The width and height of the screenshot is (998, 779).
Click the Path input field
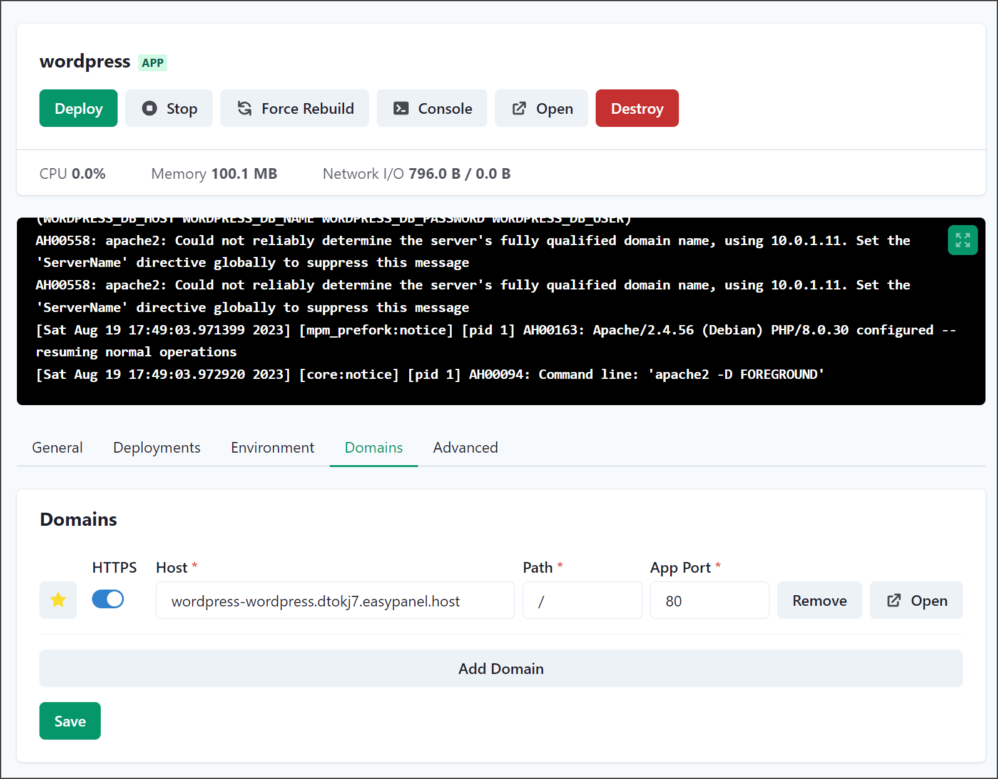(583, 600)
